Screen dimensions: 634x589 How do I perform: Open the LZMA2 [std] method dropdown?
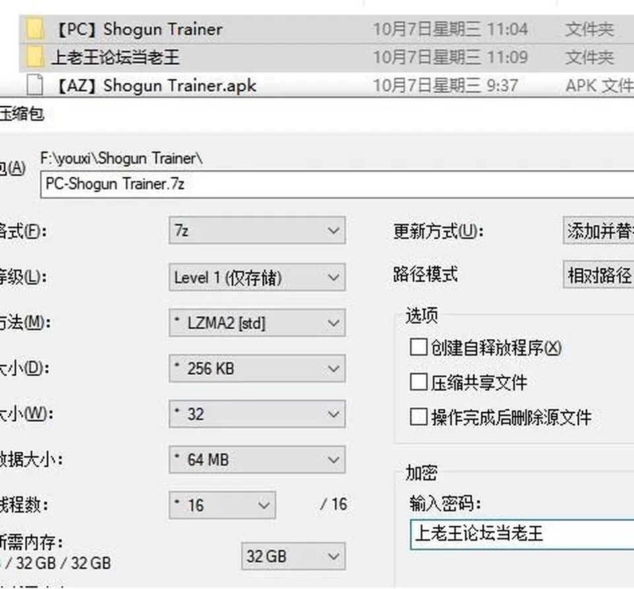pos(257,323)
